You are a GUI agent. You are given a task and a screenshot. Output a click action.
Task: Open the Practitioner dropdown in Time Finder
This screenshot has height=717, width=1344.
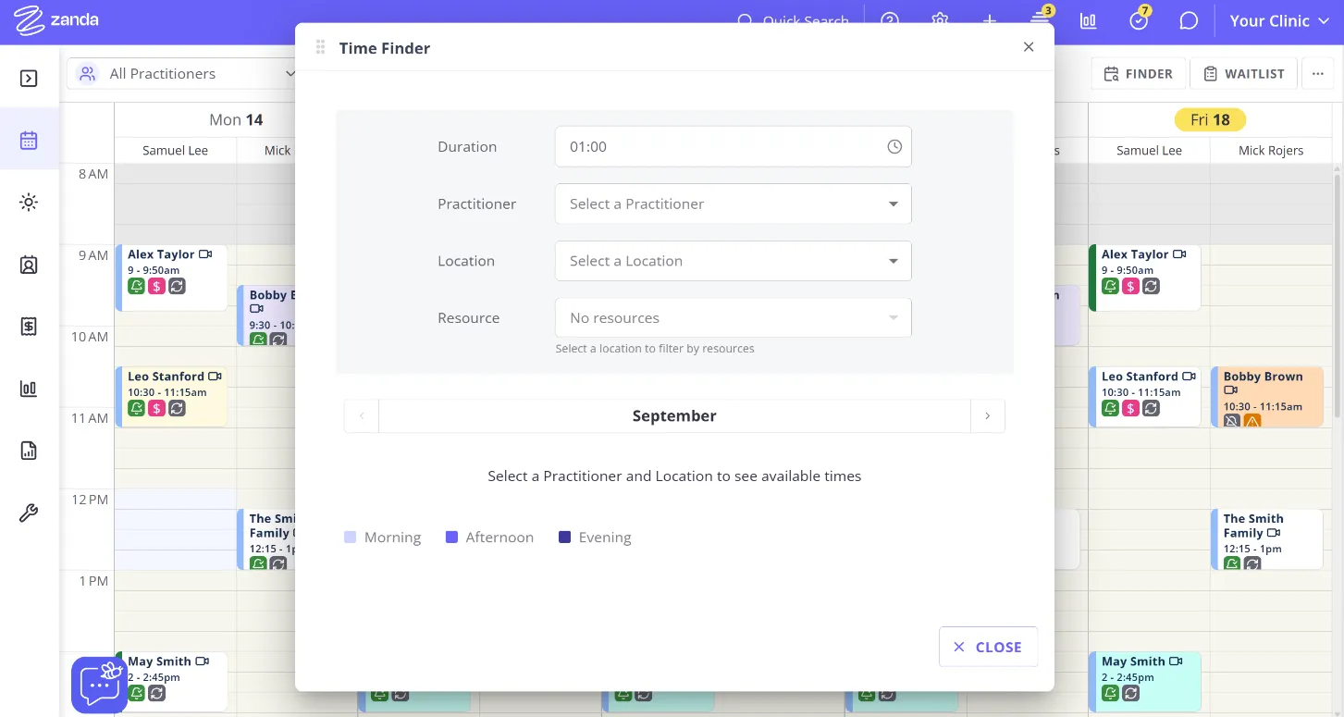pyautogui.click(x=734, y=204)
